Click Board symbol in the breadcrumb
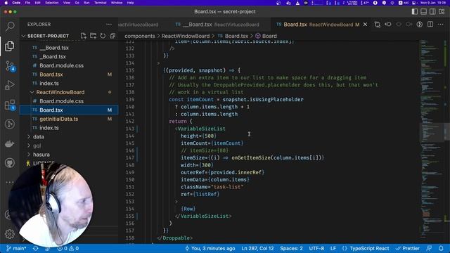 click(269, 36)
